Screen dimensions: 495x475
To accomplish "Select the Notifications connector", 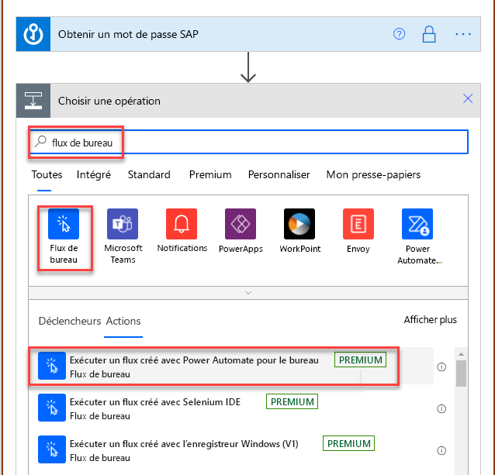I will (182, 231).
